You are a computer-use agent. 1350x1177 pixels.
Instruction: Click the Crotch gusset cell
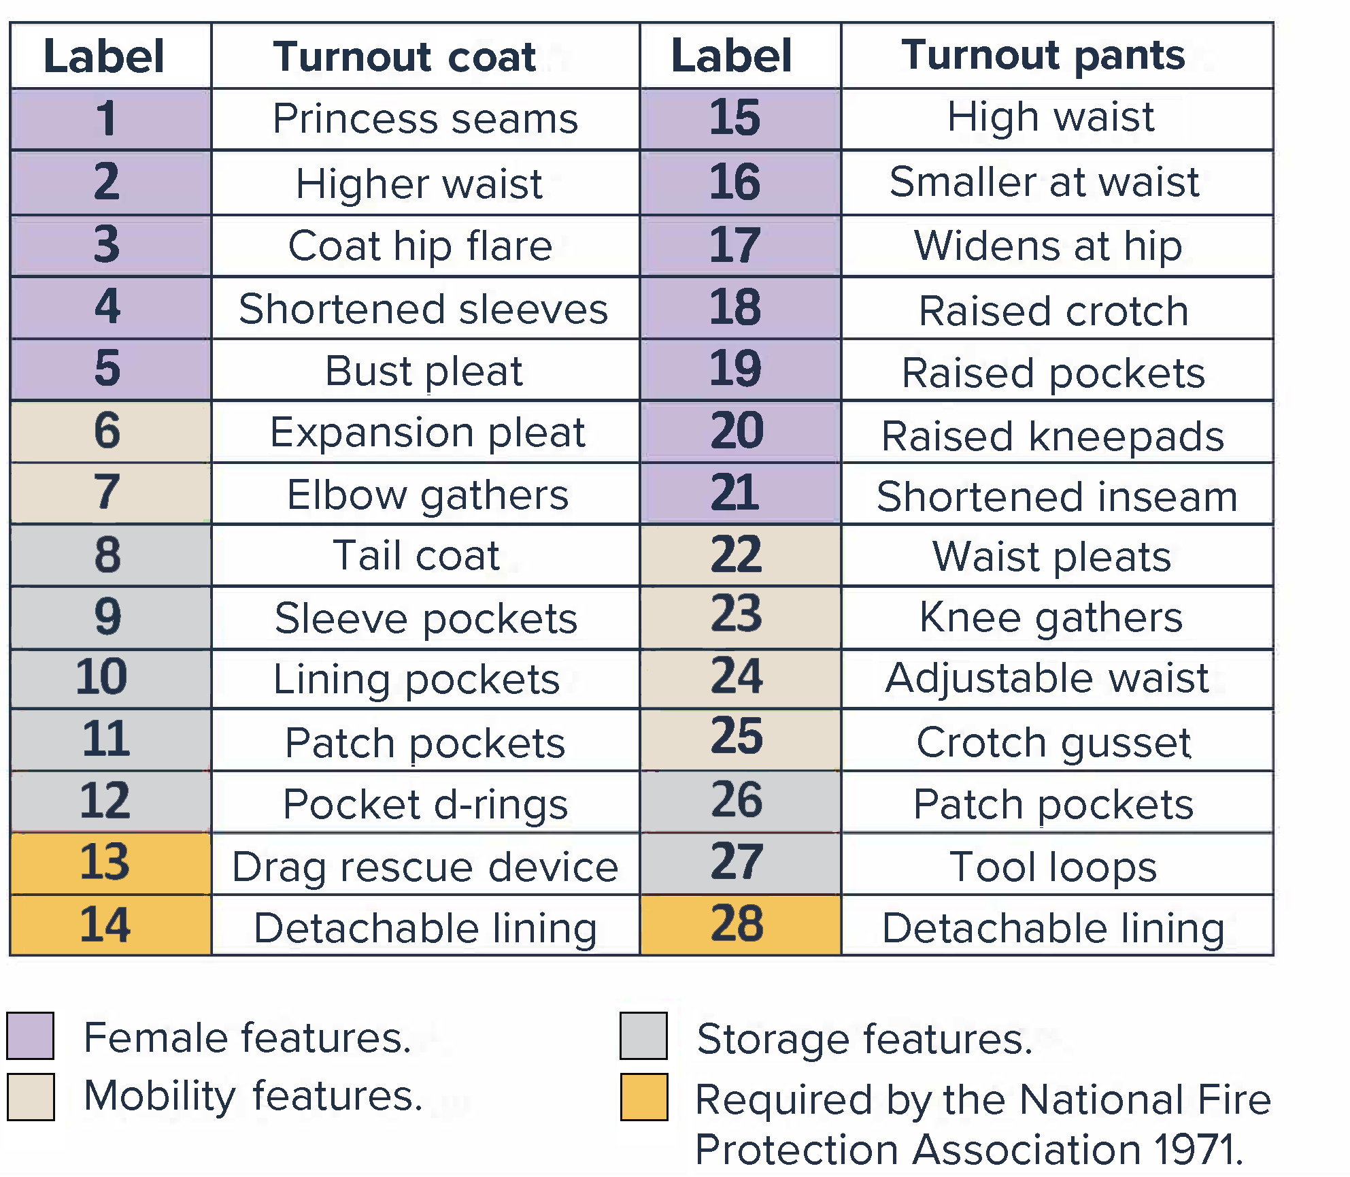pyautogui.click(x=1056, y=742)
